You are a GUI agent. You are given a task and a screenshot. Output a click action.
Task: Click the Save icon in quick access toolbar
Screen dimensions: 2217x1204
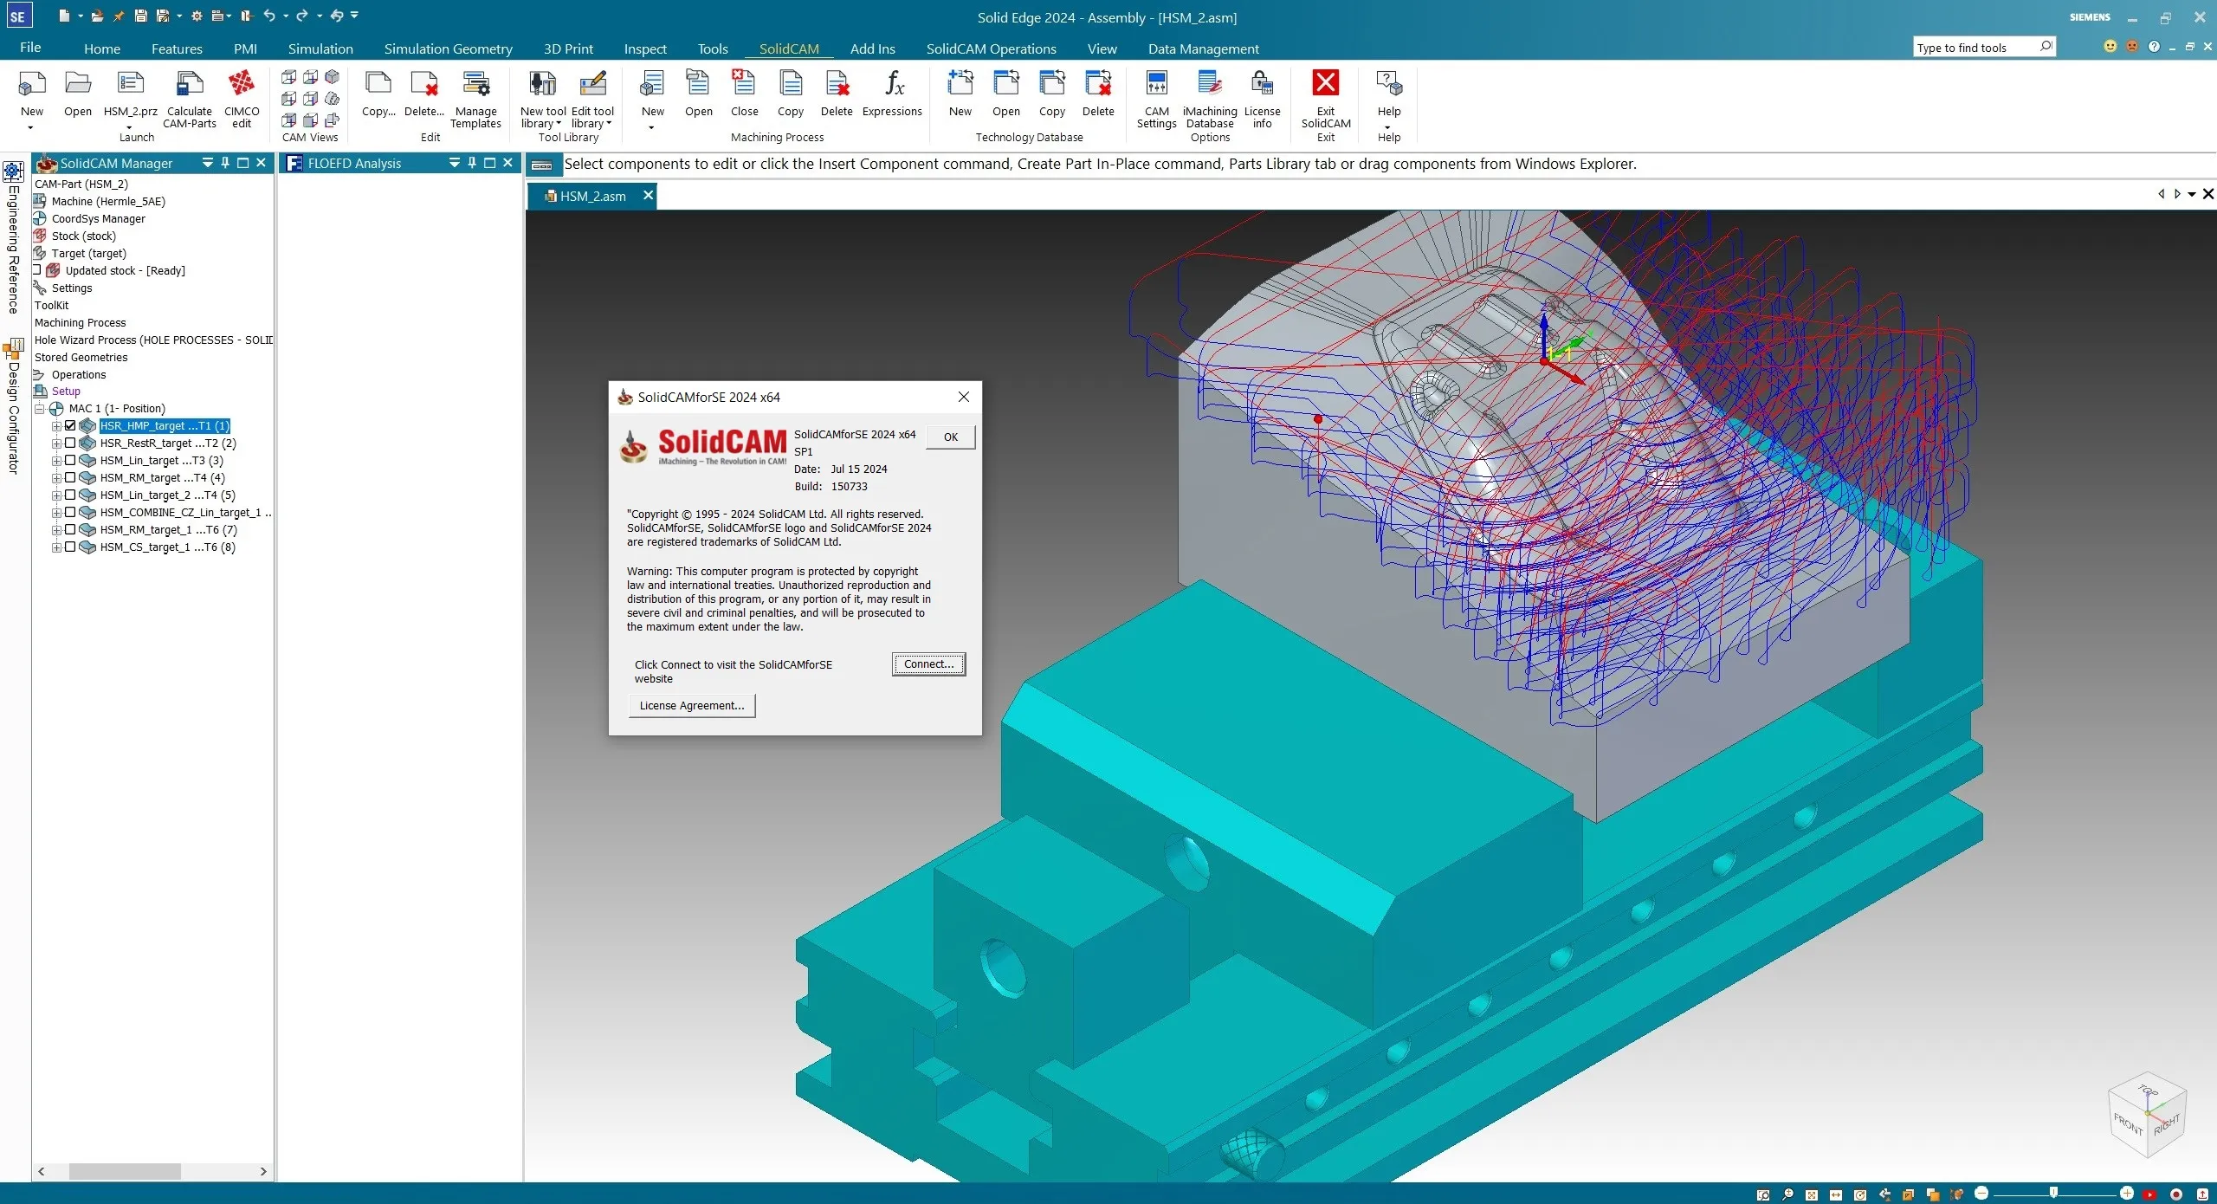(x=140, y=16)
